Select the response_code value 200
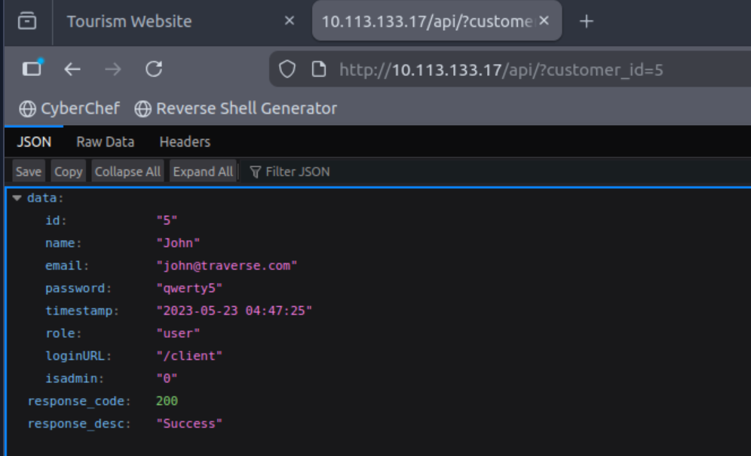Screen dimensions: 751x456 tap(167, 401)
